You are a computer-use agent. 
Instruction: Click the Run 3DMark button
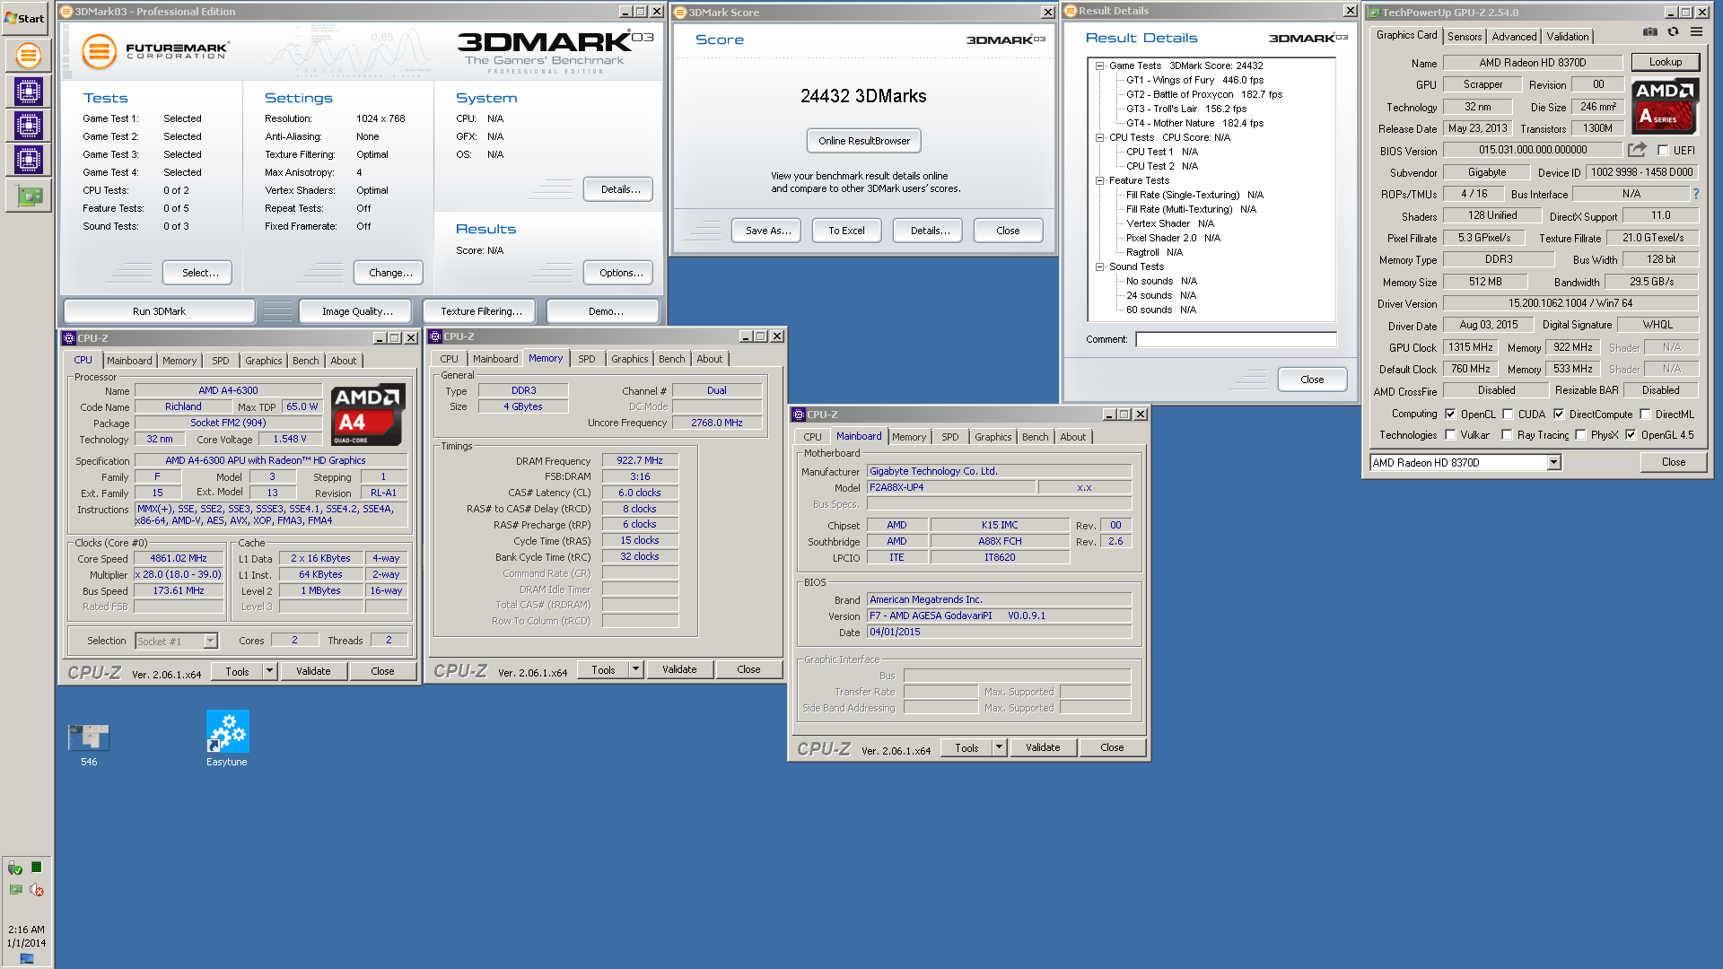159,311
